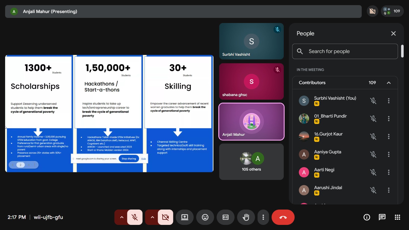Open audio settings arrow beside microphone
This screenshot has height=230, width=409.
[x=122, y=217]
